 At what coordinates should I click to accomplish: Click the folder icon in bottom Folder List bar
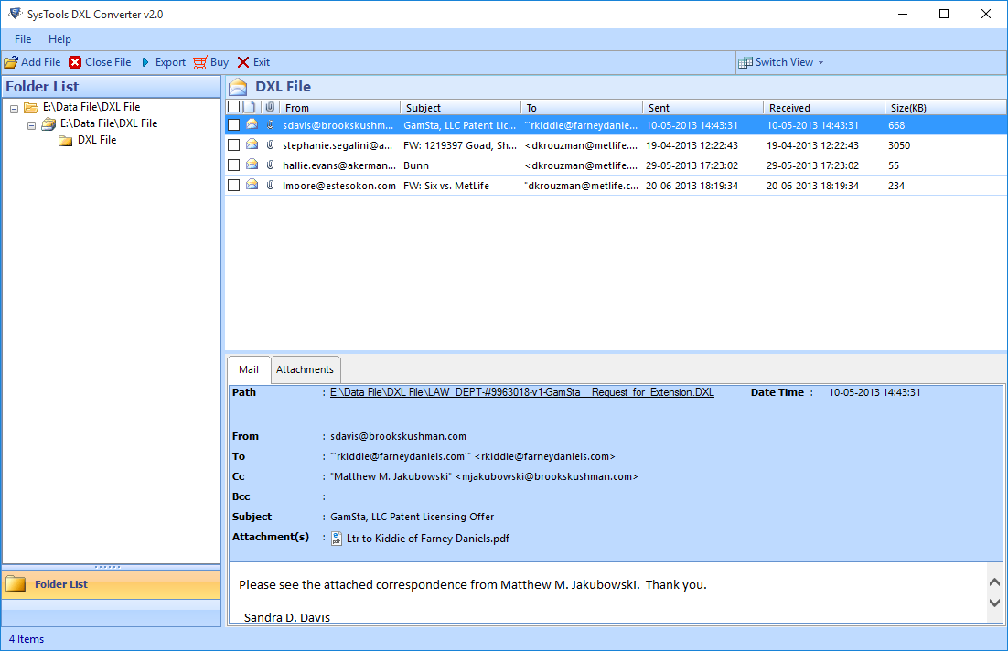(16, 584)
